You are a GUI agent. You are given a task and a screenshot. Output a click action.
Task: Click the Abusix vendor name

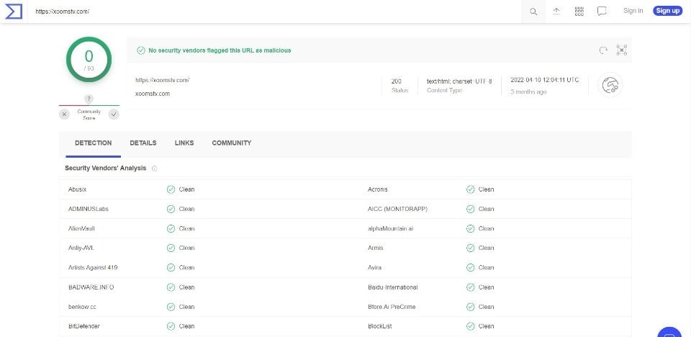pos(78,189)
